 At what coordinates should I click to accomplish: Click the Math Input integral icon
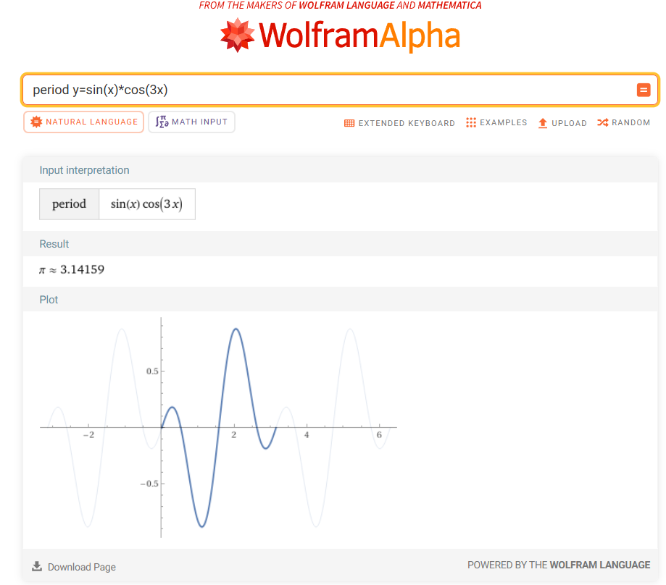162,122
